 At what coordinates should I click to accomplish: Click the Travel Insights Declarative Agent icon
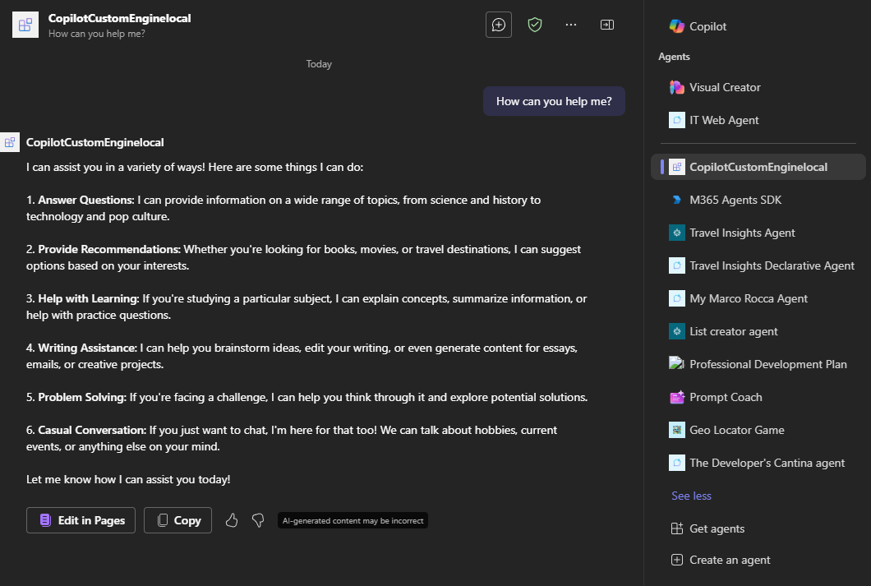(676, 265)
